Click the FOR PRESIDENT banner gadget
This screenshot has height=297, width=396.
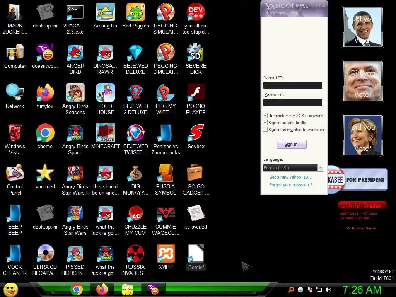(358, 179)
